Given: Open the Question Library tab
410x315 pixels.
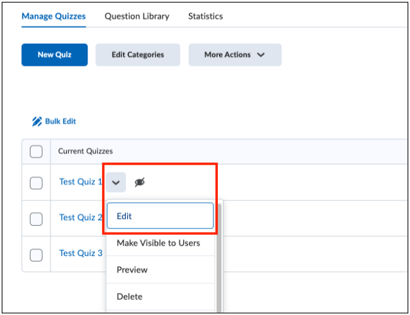Looking at the screenshot, I should click(x=137, y=16).
